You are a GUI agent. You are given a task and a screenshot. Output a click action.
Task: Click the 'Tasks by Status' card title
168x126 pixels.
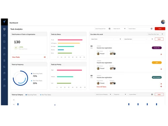[56, 34]
